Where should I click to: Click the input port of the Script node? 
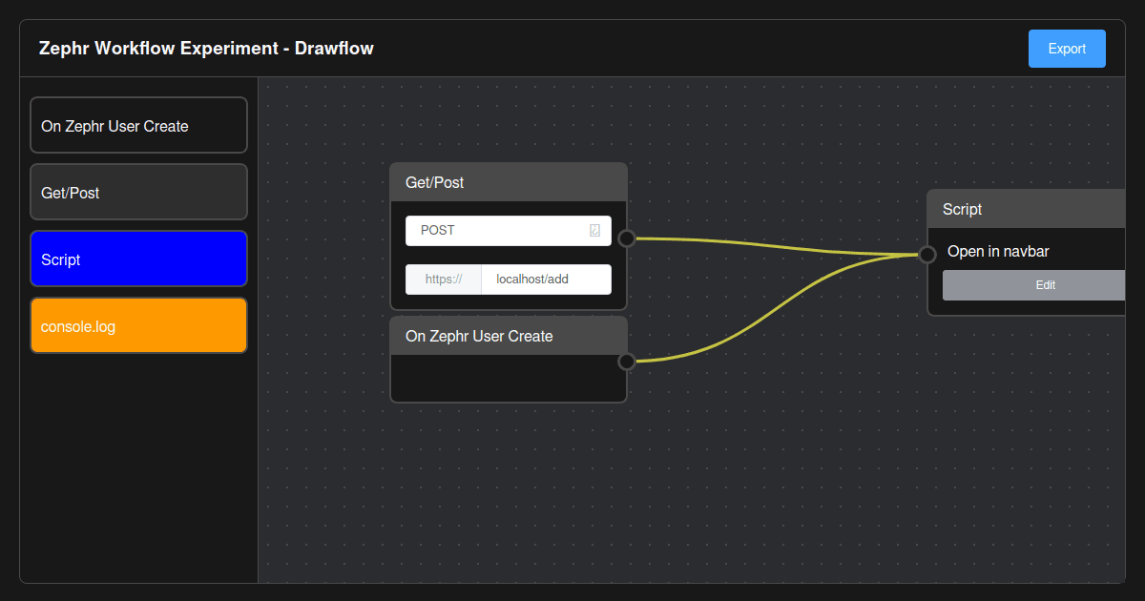(x=926, y=254)
